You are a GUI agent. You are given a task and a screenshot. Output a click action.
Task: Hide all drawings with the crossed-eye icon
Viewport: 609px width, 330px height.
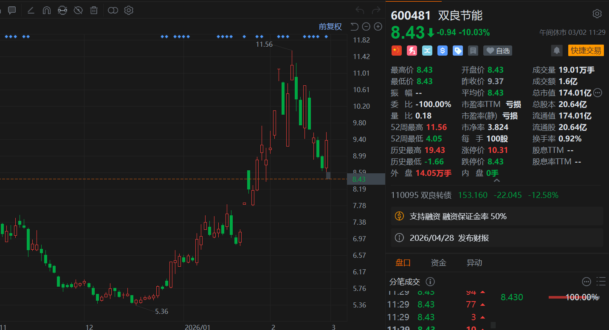(x=78, y=10)
